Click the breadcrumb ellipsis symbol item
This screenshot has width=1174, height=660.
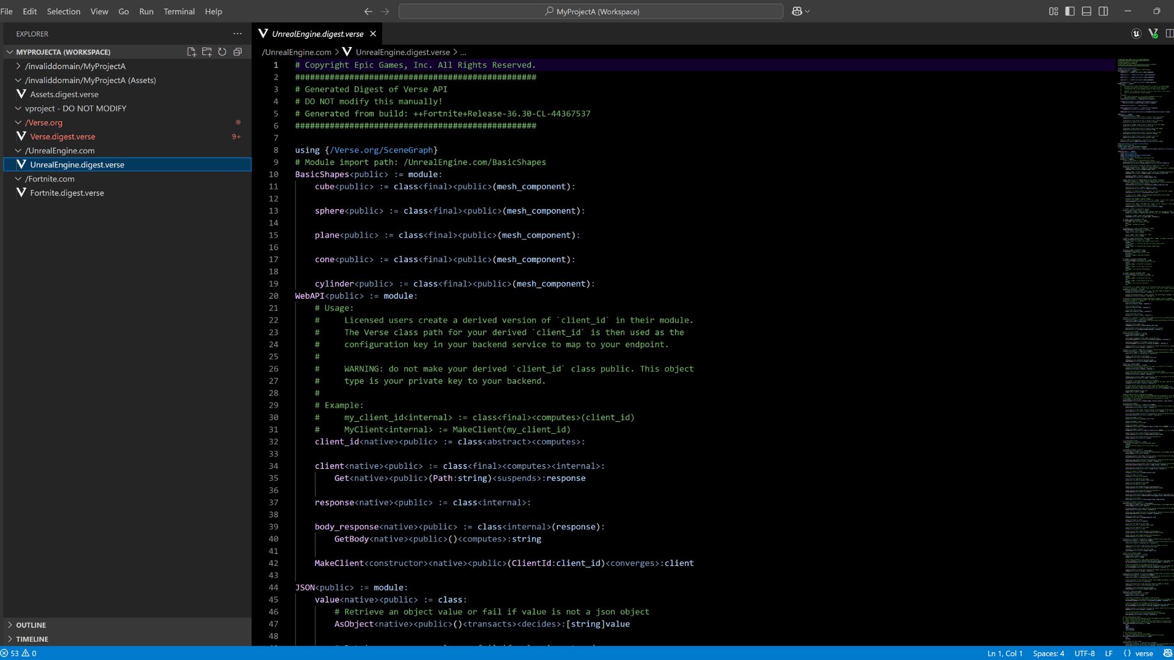click(x=463, y=53)
